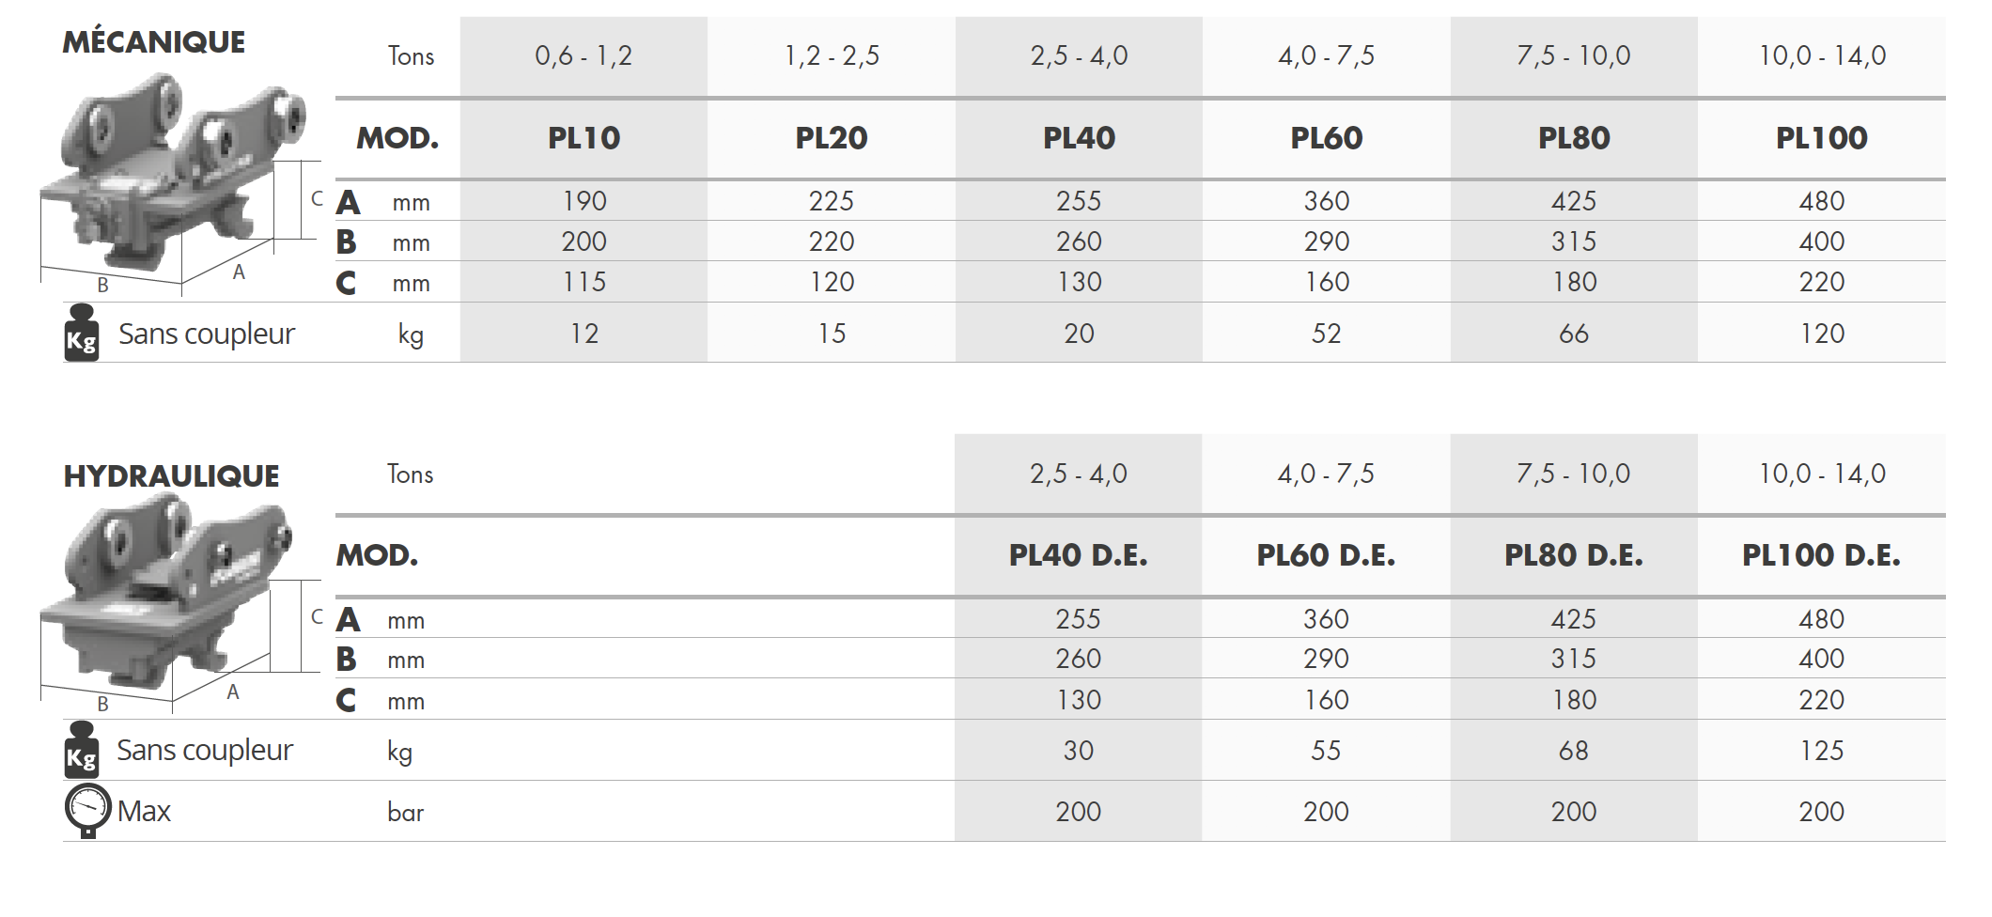Click the HYDRAULIQUE section heading
The height and width of the screenshot is (917, 1992).
[171, 476]
